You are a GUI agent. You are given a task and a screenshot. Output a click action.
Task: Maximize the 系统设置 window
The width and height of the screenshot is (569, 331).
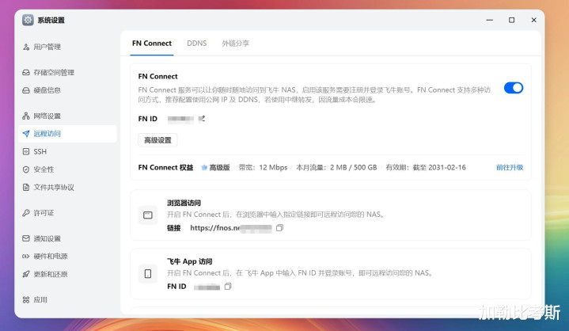[512, 20]
